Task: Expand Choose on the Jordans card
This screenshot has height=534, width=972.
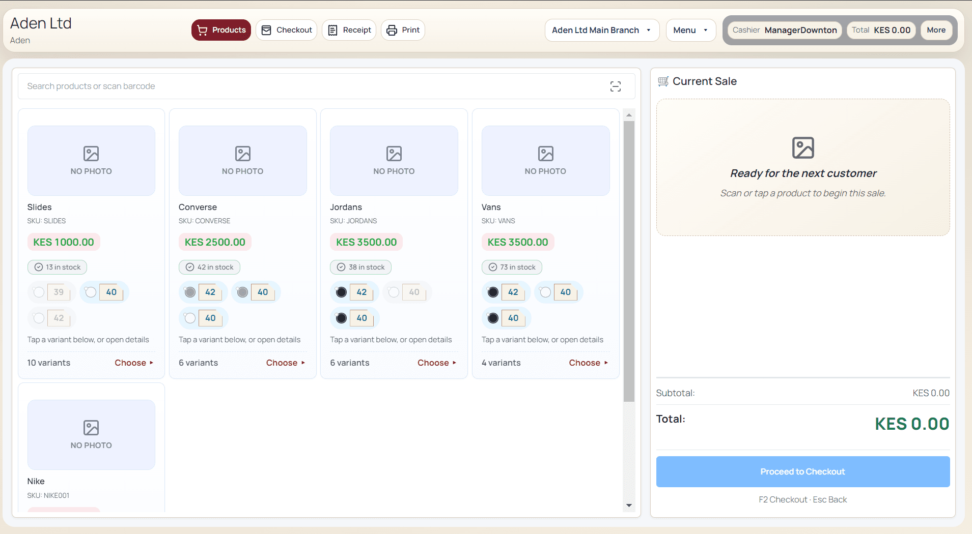Action: tap(437, 363)
